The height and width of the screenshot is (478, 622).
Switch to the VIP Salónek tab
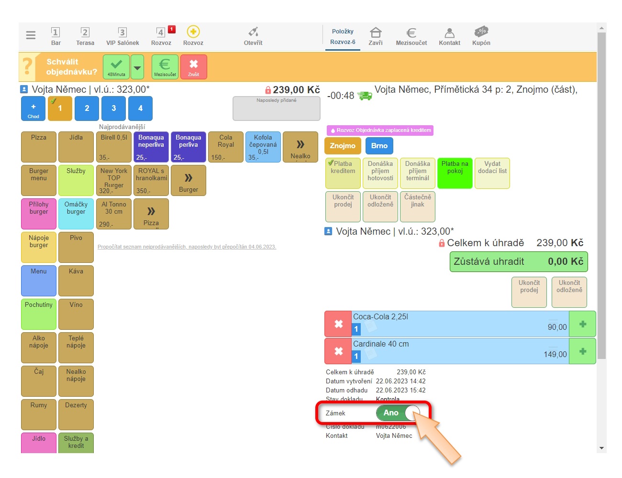click(x=122, y=36)
